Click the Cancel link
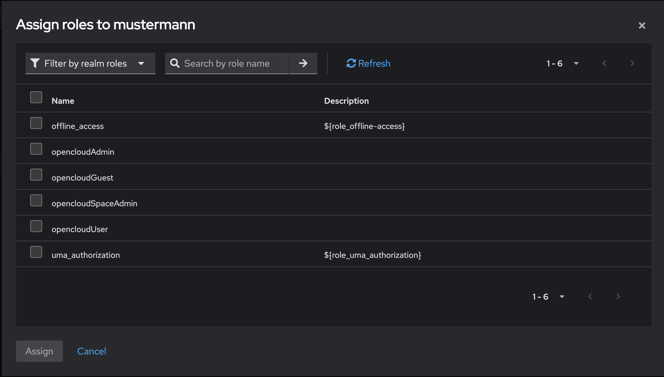Screen dimensions: 664x377 [91, 351]
